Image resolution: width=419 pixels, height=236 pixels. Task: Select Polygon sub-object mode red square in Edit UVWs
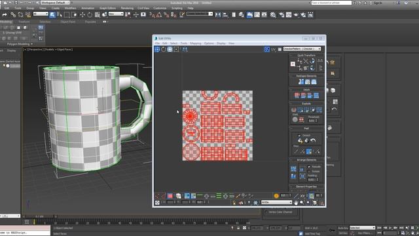tap(170, 196)
